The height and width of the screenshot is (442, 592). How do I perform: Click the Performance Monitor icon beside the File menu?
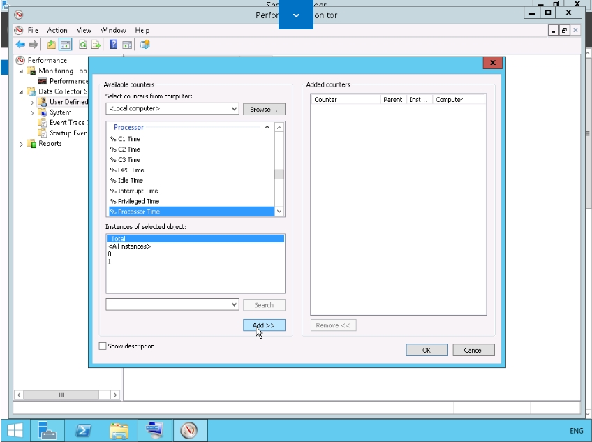click(18, 30)
